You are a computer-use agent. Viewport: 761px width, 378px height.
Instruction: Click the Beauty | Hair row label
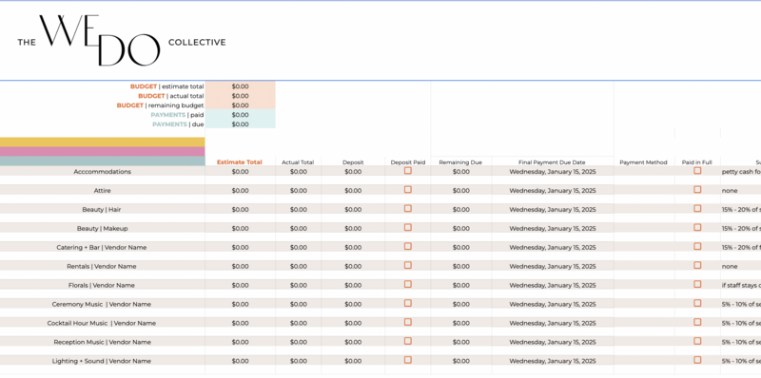[x=103, y=209]
